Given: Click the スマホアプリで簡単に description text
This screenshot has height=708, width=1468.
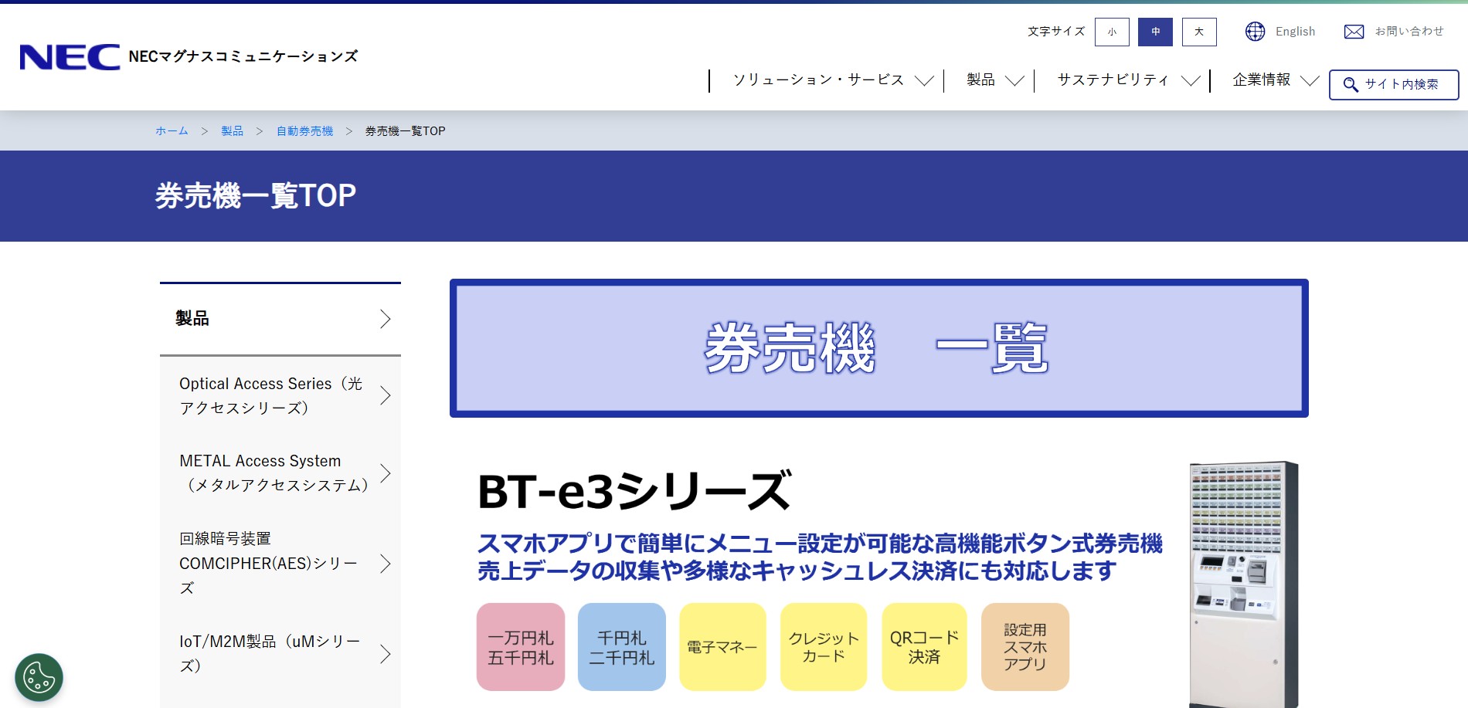Looking at the screenshot, I should [x=820, y=557].
